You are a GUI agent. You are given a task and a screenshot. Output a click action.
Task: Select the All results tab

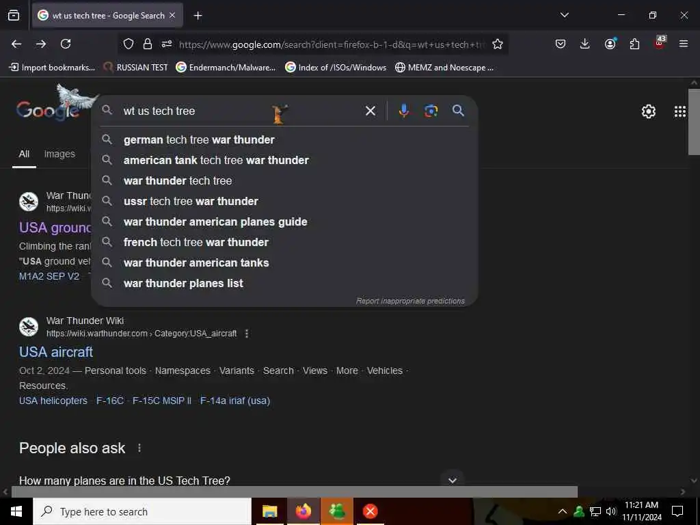pyautogui.click(x=24, y=154)
